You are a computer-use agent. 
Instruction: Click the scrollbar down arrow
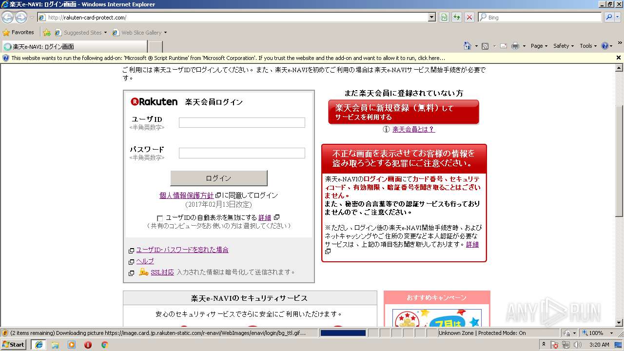pos(619,323)
